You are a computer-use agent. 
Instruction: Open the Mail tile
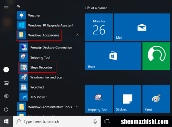[142, 27]
